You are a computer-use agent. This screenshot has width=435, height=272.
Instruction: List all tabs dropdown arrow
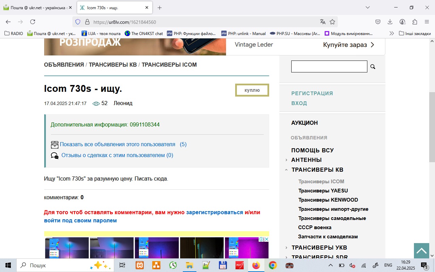click(368, 7)
